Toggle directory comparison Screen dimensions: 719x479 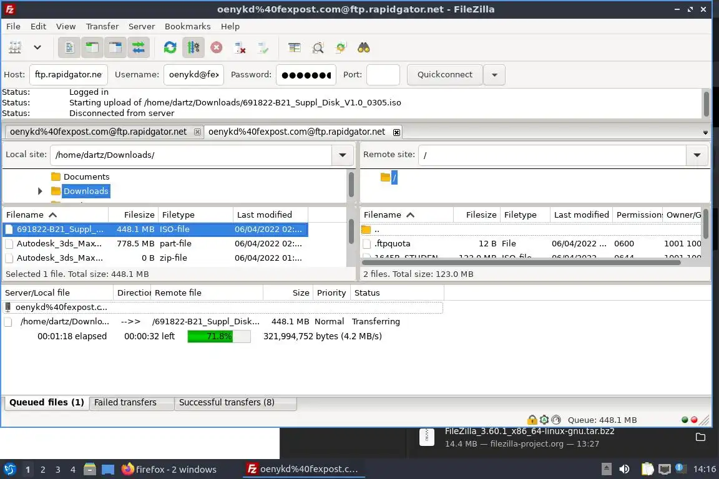(x=318, y=47)
